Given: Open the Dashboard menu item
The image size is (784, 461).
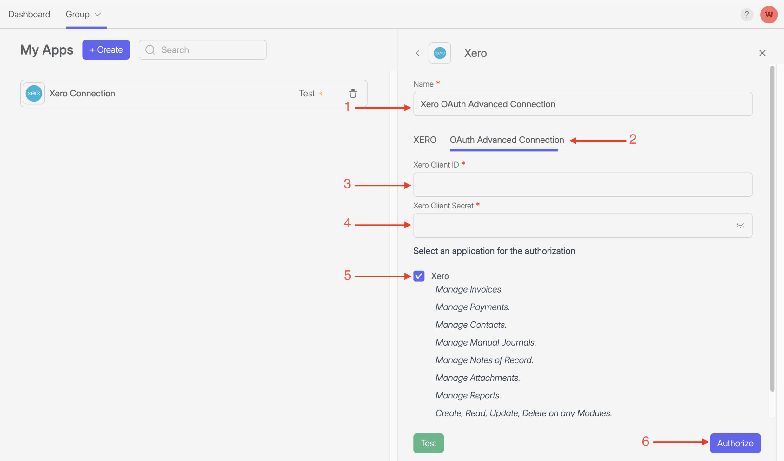Looking at the screenshot, I should tap(29, 14).
